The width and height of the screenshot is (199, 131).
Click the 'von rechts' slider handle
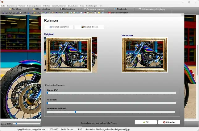click(75, 112)
